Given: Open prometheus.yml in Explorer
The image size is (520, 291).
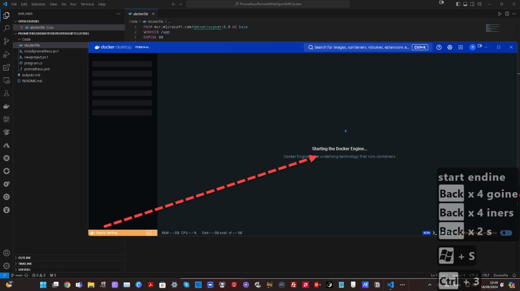Looking at the screenshot, I should pyautogui.click(x=37, y=69).
